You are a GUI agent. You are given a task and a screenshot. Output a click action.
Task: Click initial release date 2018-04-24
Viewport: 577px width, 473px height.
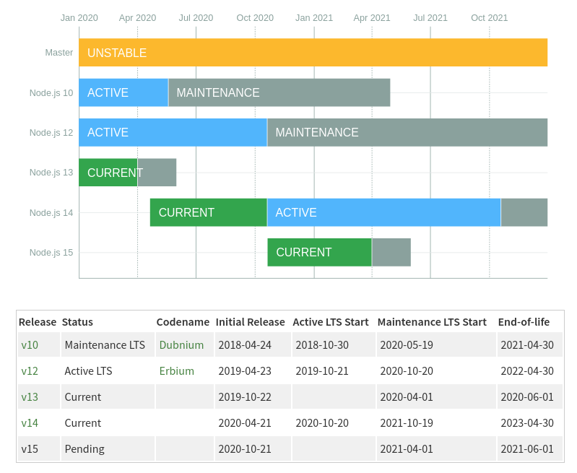pos(245,345)
